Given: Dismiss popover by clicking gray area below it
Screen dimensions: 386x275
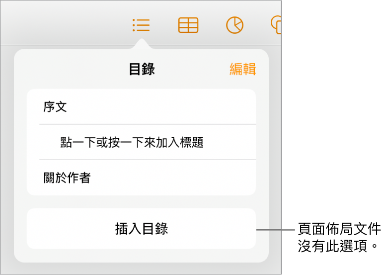Looking at the screenshot, I should point(141,268).
